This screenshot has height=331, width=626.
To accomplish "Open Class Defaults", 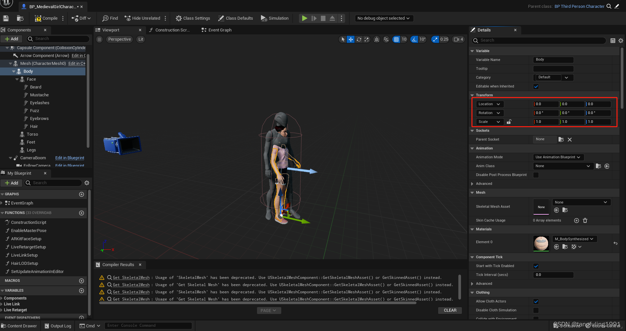I will (x=235, y=18).
